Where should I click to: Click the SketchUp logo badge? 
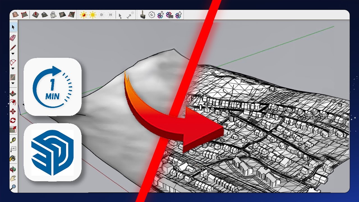[52, 152]
